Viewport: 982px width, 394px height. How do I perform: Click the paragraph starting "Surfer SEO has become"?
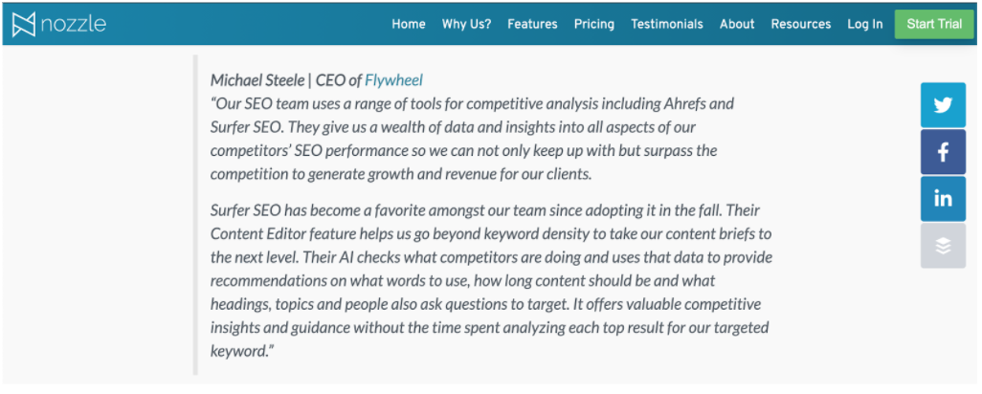click(x=490, y=280)
